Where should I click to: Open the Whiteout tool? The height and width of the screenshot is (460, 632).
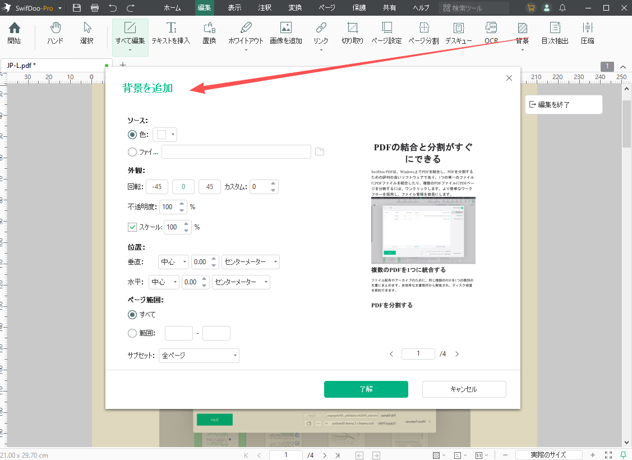pos(245,34)
